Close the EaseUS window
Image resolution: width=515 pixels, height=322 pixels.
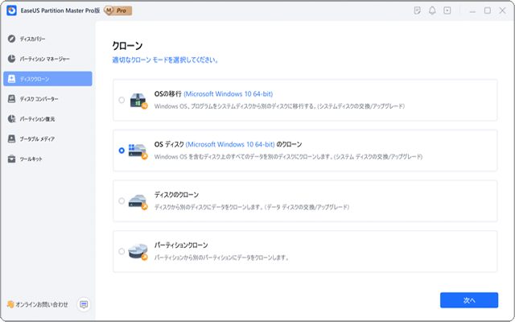click(502, 10)
